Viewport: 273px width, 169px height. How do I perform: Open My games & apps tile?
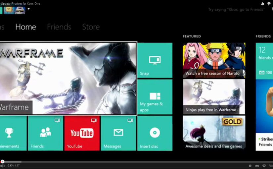(155, 97)
